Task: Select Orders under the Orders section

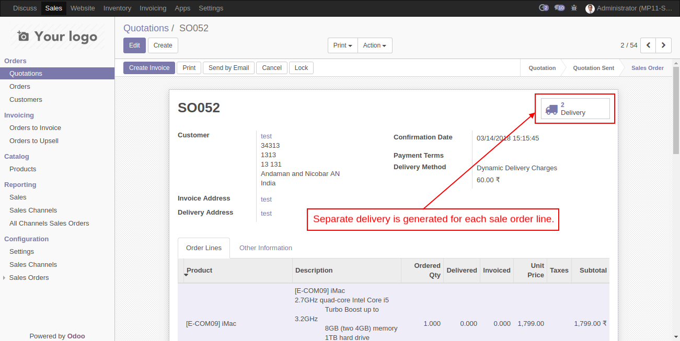Action: point(57,87)
